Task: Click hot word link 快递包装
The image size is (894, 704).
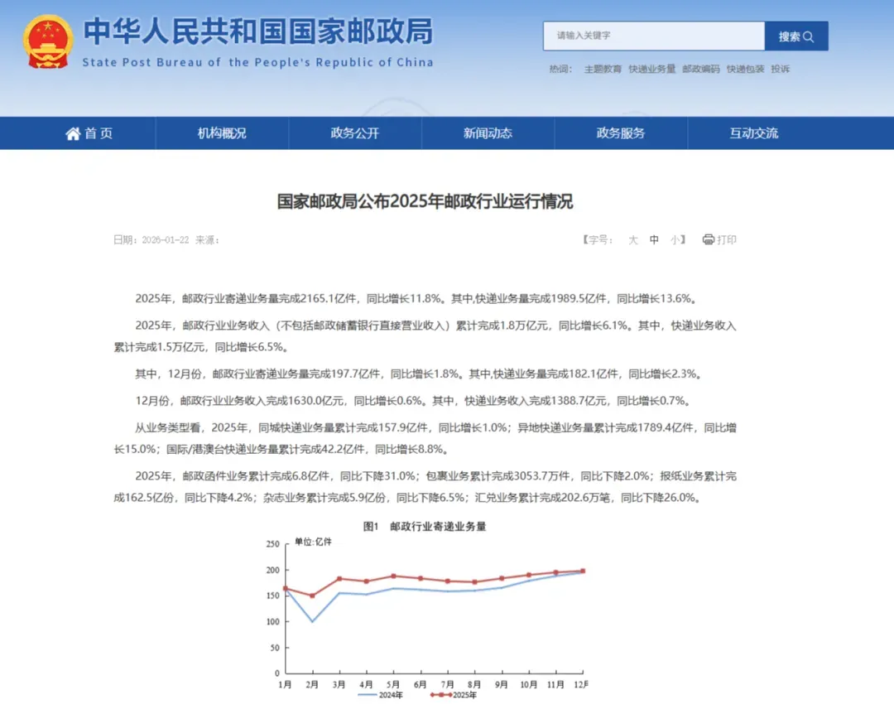Action: pos(745,69)
